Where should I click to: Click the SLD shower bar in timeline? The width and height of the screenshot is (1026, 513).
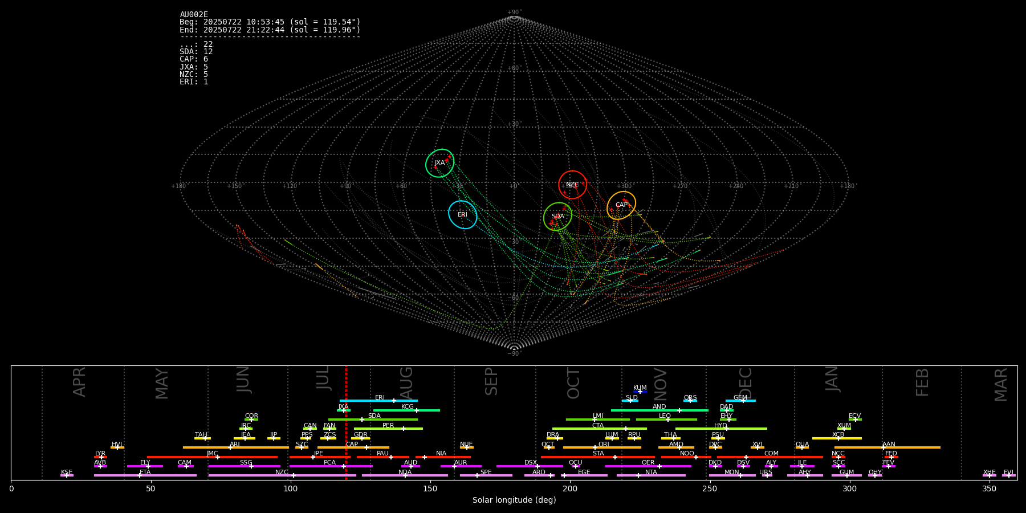[x=630, y=401]
